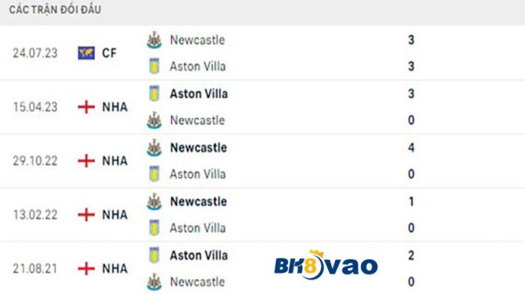The image size is (525, 295).
Task: Click the Aston Villa crest in 15.04.23 match
Action: coord(154,93)
